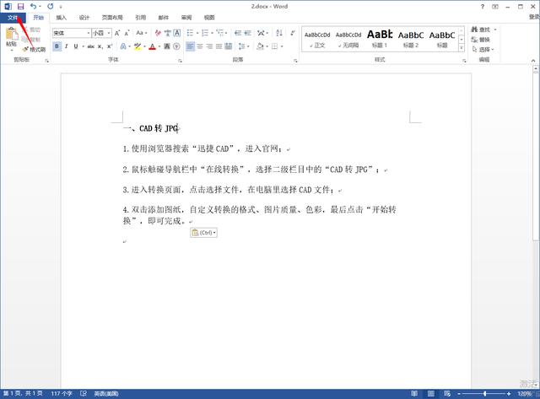
Task: Open the font name dropdown
Action: click(x=89, y=33)
